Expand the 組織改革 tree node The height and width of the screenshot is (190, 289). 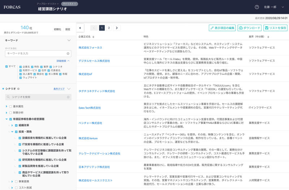pyautogui.click(x=12, y=125)
